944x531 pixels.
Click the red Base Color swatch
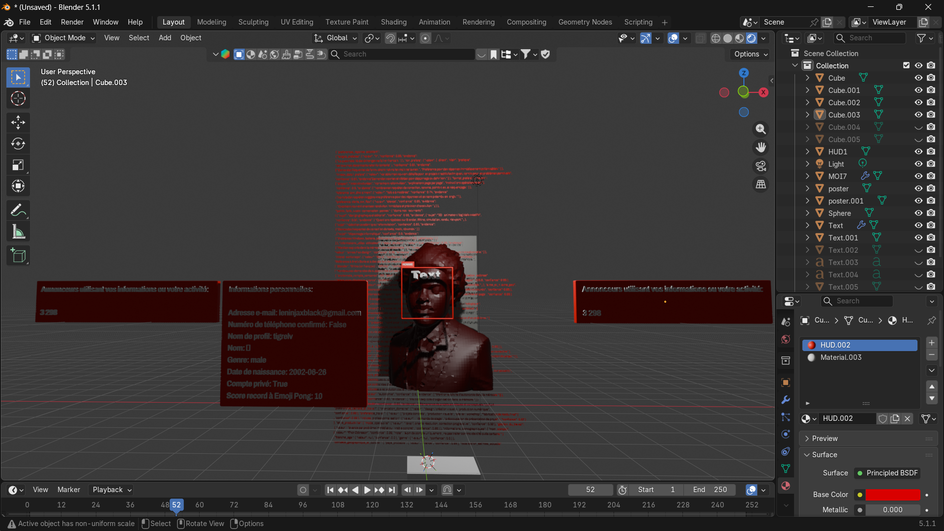[892, 495]
